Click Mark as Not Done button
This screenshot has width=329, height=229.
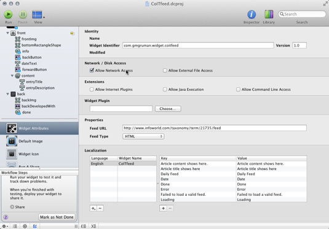[x=57, y=217]
